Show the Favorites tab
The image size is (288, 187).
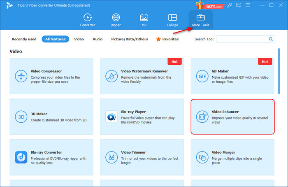(x=167, y=39)
